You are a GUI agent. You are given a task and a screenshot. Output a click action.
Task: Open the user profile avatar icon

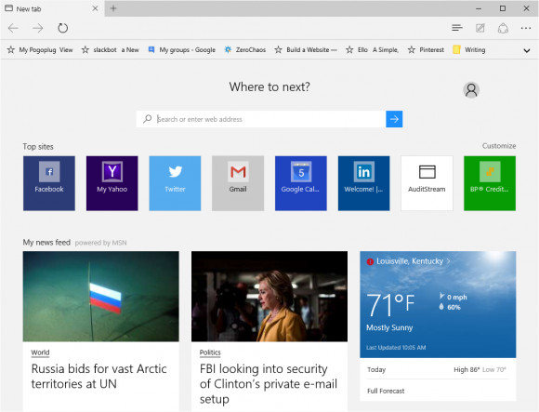pos(471,90)
